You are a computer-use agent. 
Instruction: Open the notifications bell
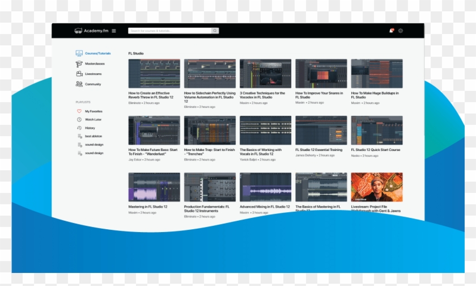(392, 31)
